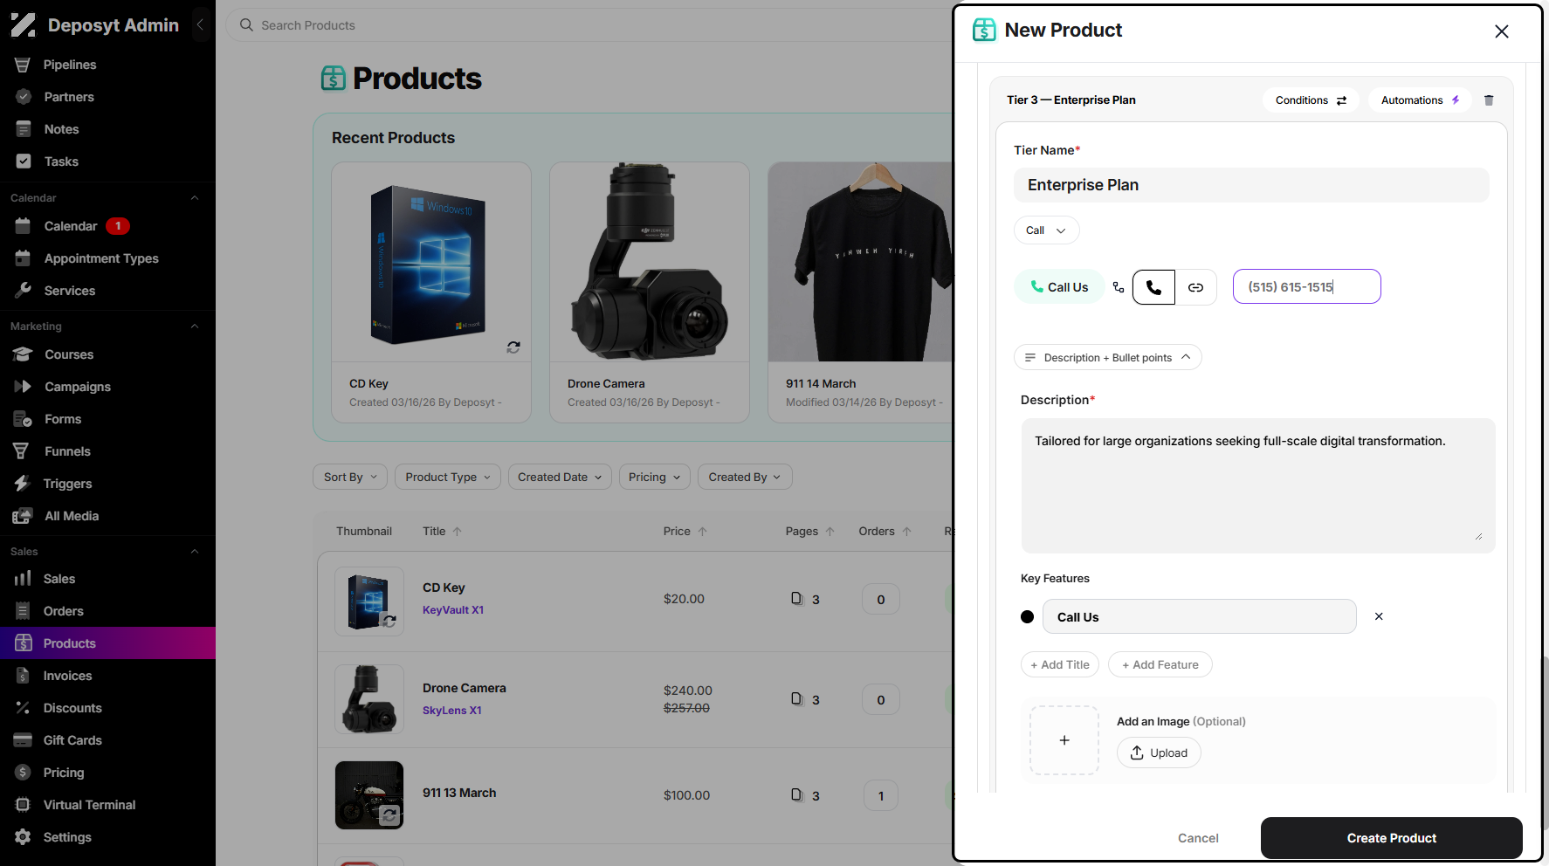Select the phone icon link type
This screenshot has height=866, width=1549.
click(1153, 287)
